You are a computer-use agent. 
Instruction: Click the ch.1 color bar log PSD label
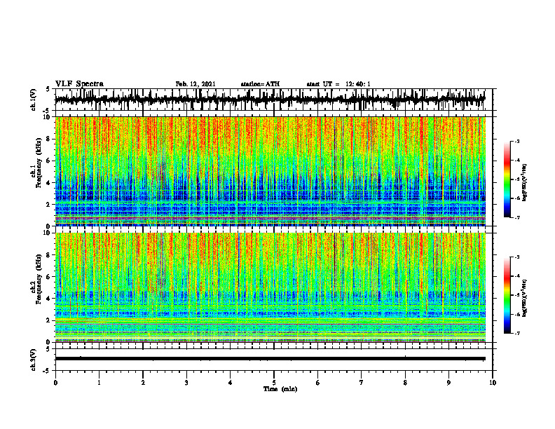click(525, 183)
